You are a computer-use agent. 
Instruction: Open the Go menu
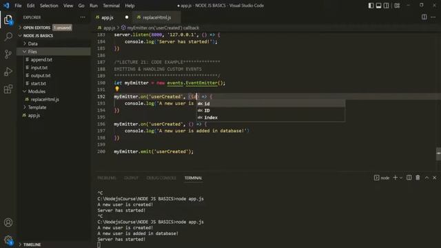click(81, 6)
